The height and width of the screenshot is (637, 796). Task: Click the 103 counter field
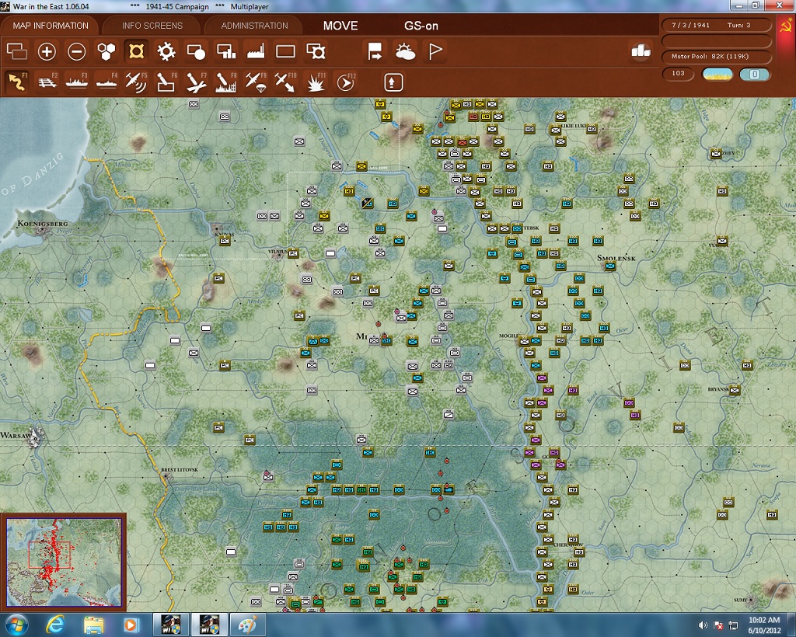tap(678, 74)
